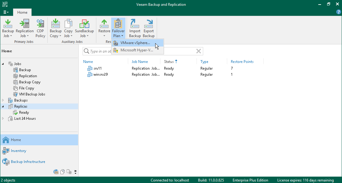Choose VMware vSphere from Failover Plan menu
Image resolution: width=342 pixels, height=183 pixels.
(x=138, y=43)
